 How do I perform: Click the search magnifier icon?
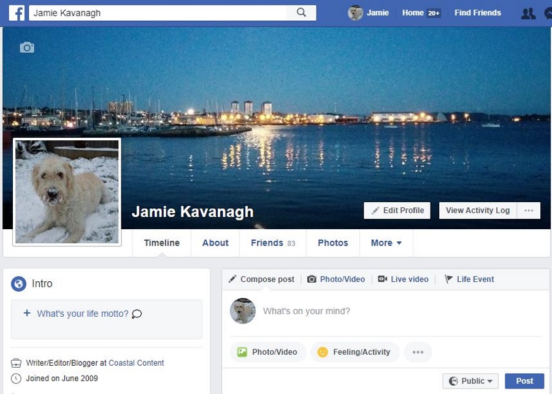301,12
